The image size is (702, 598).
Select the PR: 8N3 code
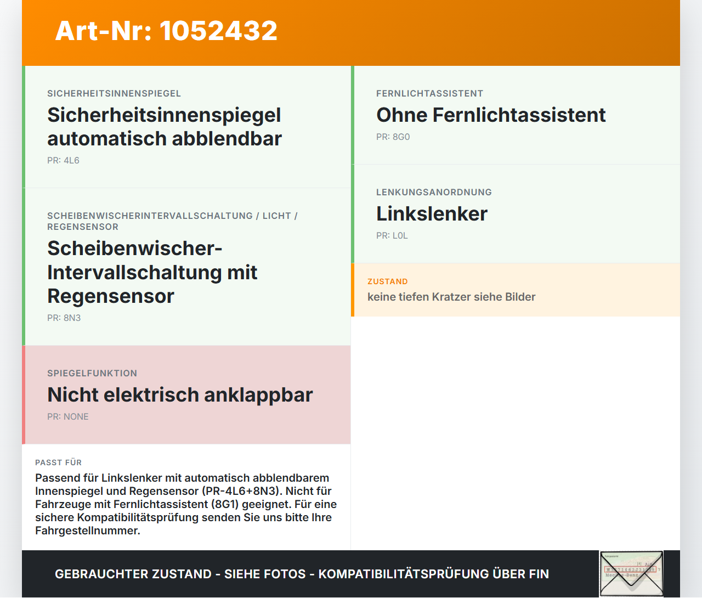pos(64,318)
